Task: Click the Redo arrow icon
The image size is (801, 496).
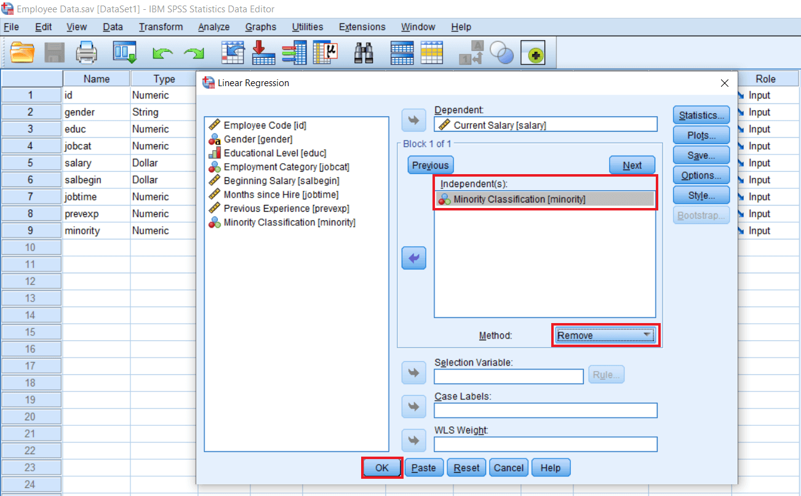Action: pyautogui.click(x=194, y=54)
